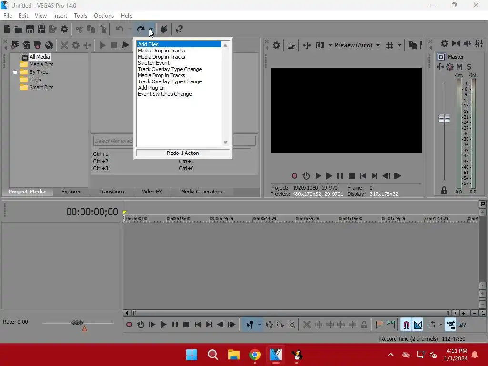Open the Tools menu
This screenshot has height=366, width=488.
click(81, 16)
